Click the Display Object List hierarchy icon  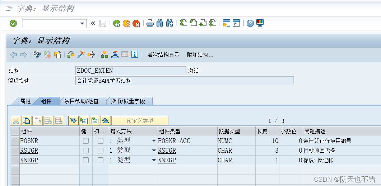pyautogui.click(x=105, y=54)
